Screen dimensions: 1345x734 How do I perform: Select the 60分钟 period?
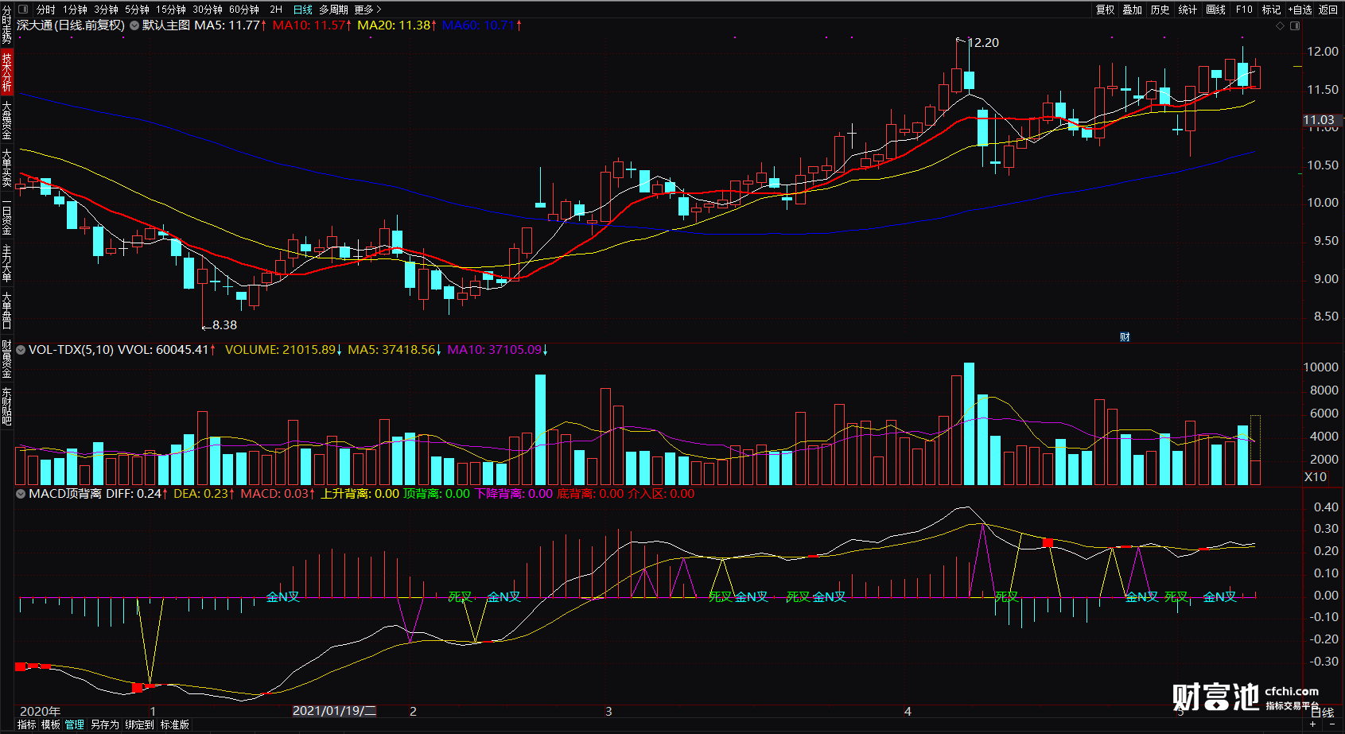(244, 10)
